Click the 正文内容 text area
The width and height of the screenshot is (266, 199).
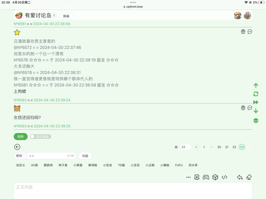click(x=133, y=191)
